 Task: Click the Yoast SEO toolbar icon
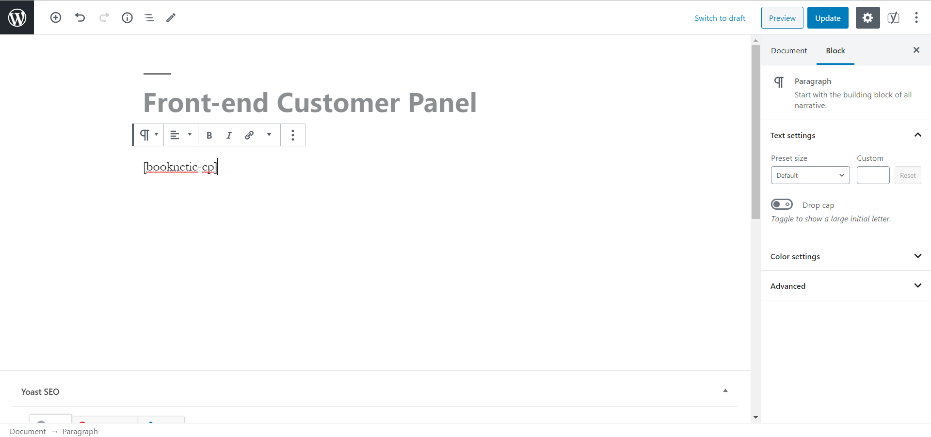pos(894,17)
